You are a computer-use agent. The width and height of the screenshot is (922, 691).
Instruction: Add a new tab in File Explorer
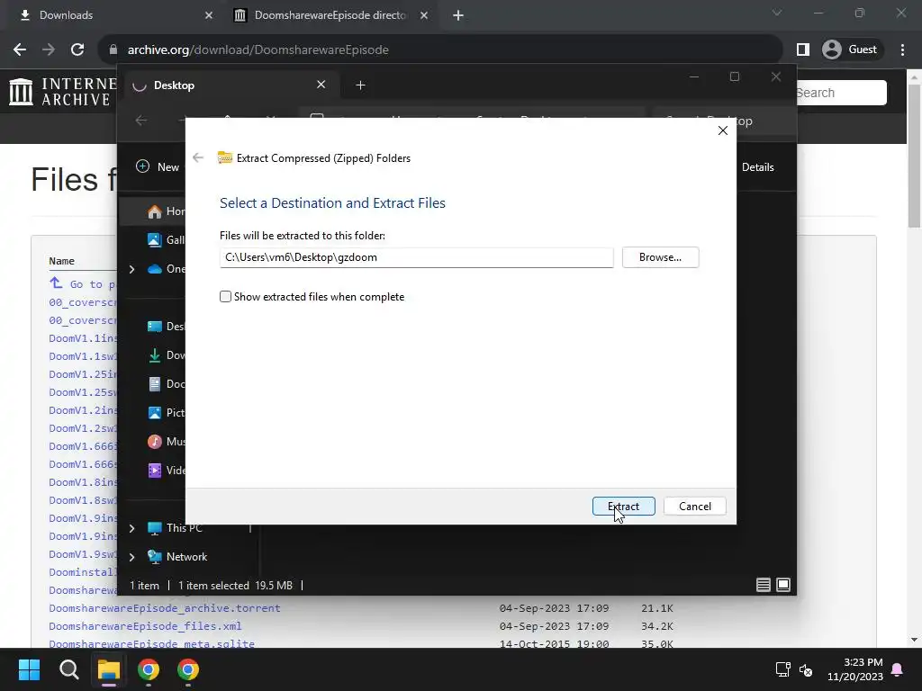[360, 85]
